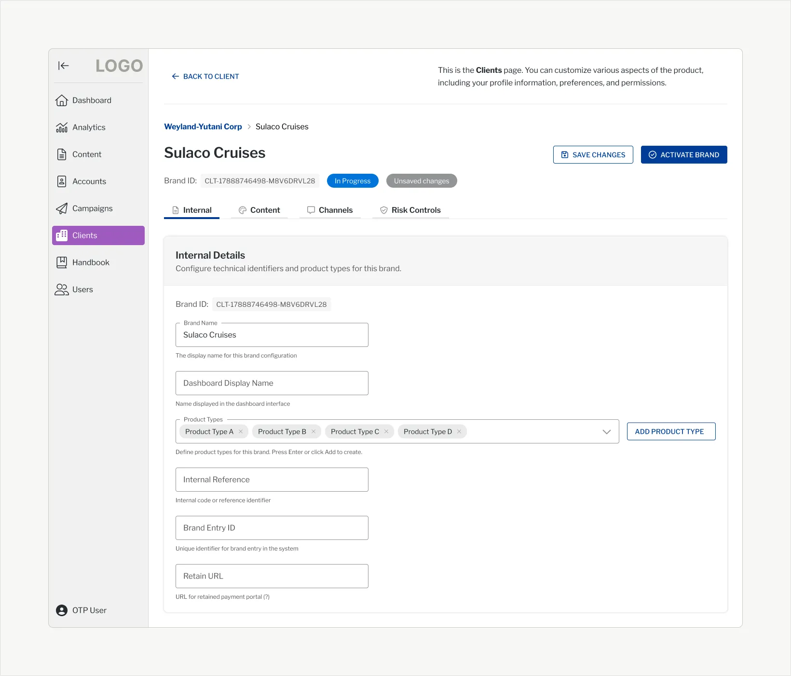This screenshot has width=791, height=676.
Task: Open Dashboard in the sidebar
Action: pos(98,100)
